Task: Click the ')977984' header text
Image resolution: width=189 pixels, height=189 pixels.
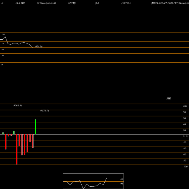Action: pos(126,3)
